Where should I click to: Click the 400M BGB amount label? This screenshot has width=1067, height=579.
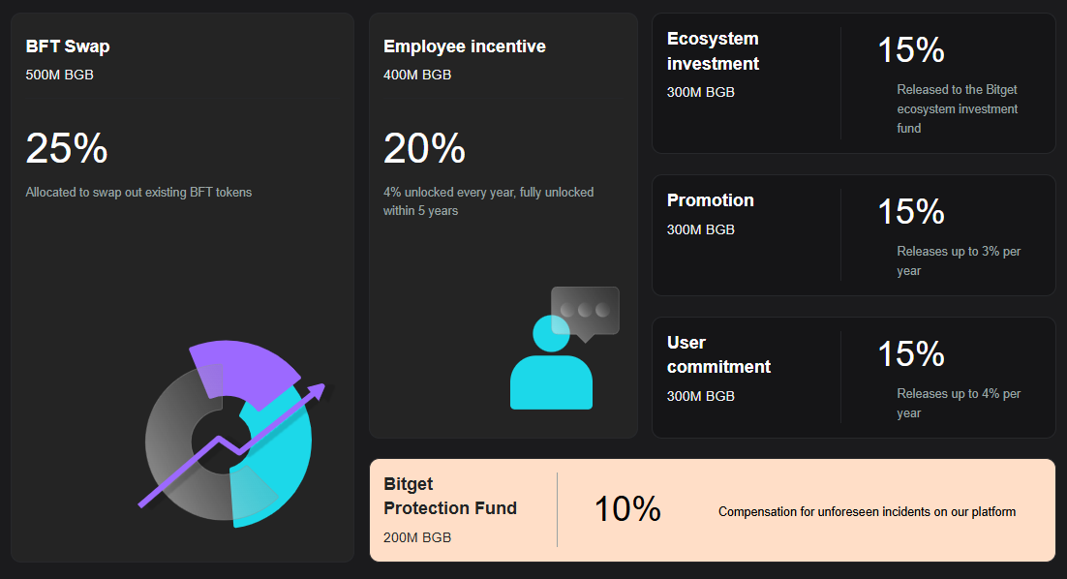click(x=417, y=75)
